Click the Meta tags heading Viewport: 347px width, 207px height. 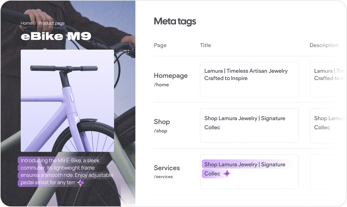(175, 21)
